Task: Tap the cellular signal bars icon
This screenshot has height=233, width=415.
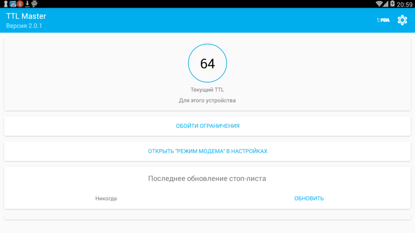Action: coord(386,4)
